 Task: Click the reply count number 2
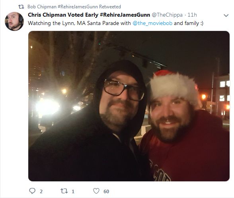41,192
